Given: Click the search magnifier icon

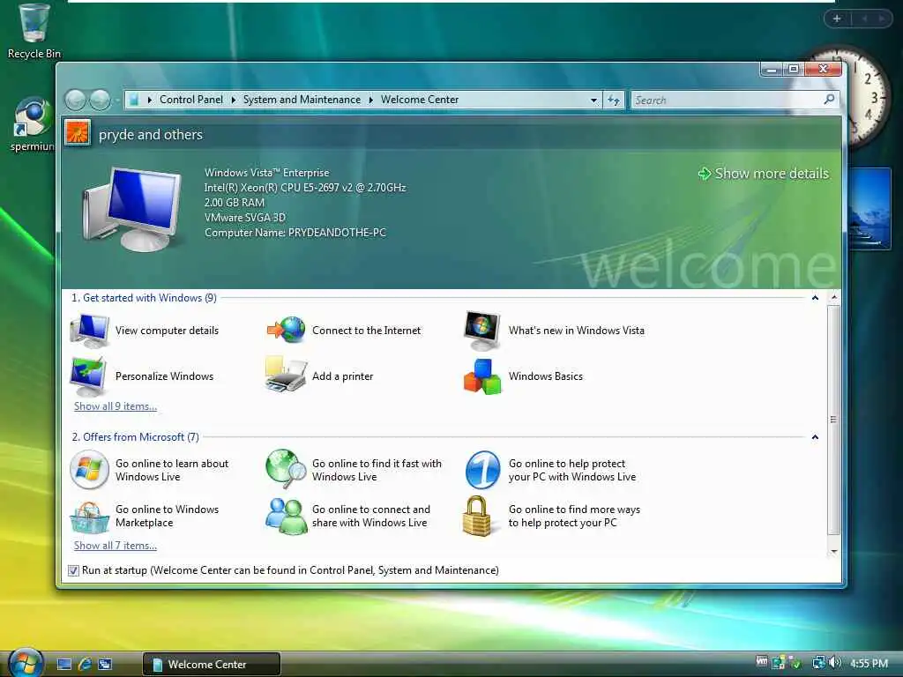Looking at the screenshot, I should (x=829, y=100).
